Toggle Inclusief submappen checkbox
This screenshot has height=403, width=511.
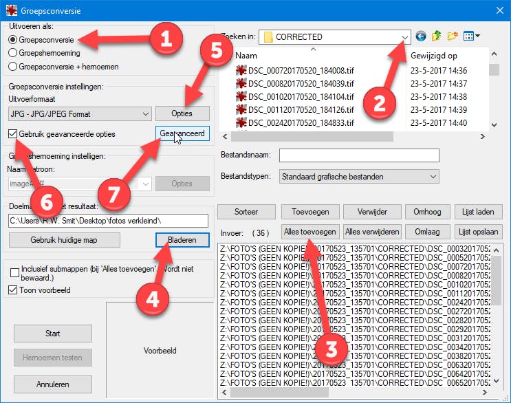14,273
